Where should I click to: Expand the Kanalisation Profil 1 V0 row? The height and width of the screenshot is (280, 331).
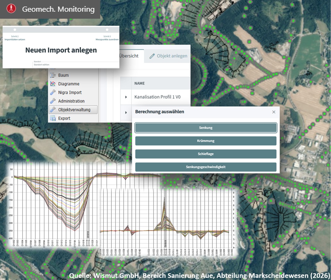(x=126, y=97)
